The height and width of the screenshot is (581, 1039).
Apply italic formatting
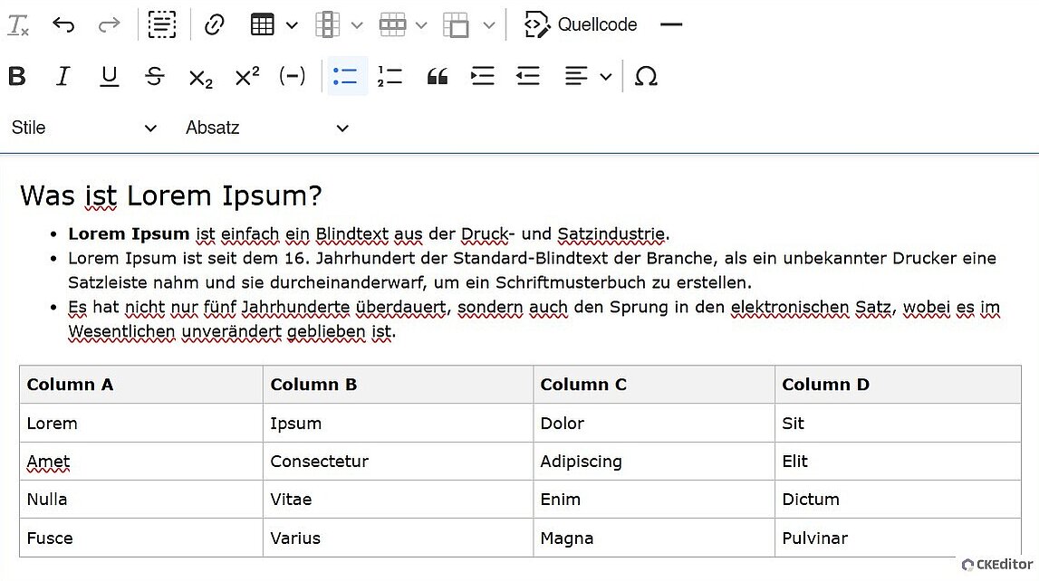pyautogui.click(x=62, y=76)
